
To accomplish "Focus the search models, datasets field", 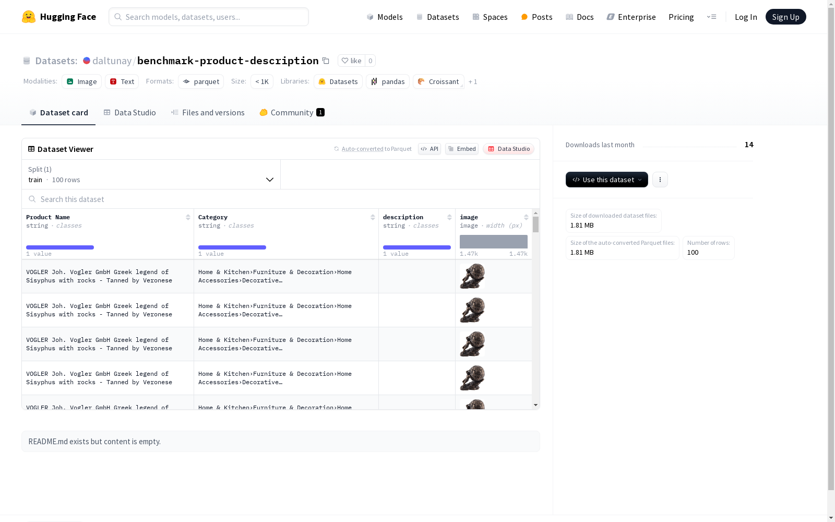I will pos(209,17).
